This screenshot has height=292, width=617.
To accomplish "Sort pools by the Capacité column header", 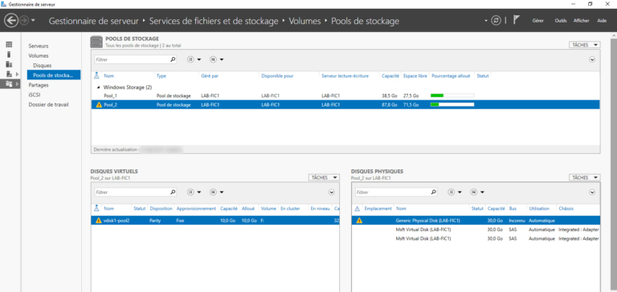I will click(390, 76).
